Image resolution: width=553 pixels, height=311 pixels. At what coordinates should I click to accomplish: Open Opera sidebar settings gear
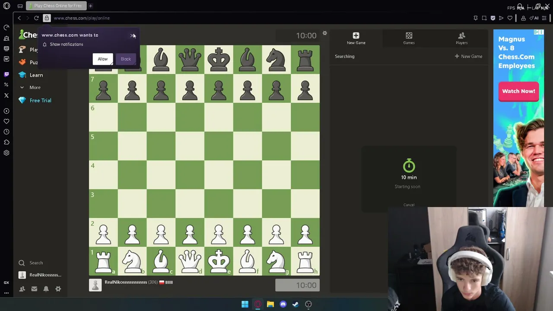(6, 152)
